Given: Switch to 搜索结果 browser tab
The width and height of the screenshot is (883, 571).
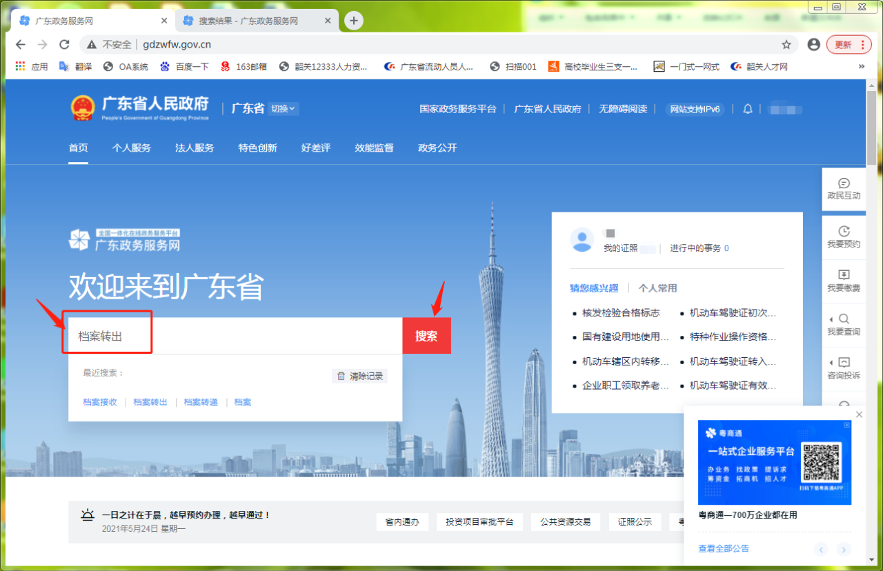Looking at the screenshot, I should point(248,21).
